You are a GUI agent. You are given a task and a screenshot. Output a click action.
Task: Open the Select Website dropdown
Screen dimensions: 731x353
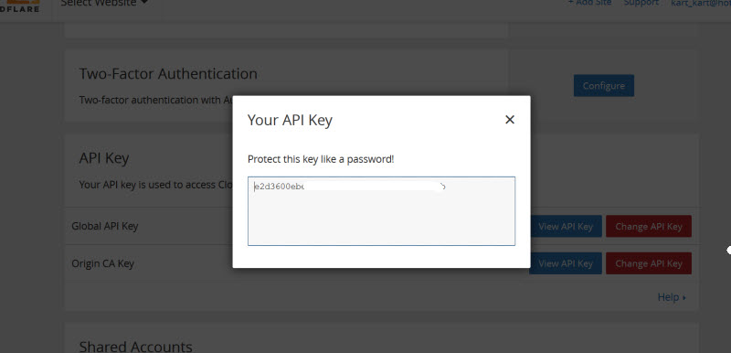(104, 4)
